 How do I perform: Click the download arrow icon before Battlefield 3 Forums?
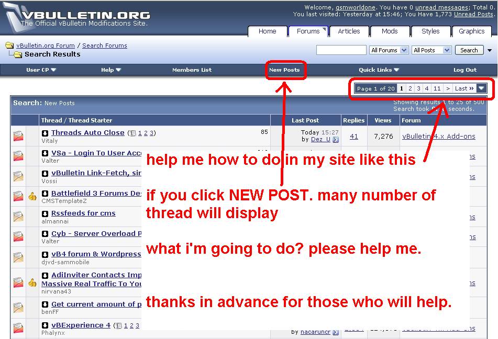(45, 194)
